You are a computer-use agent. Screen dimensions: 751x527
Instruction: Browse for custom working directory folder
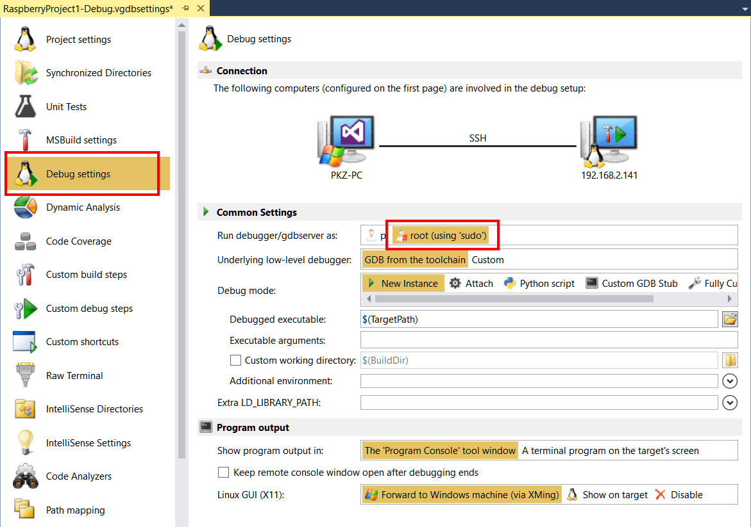pyautogui.click(x=729, y=360)
